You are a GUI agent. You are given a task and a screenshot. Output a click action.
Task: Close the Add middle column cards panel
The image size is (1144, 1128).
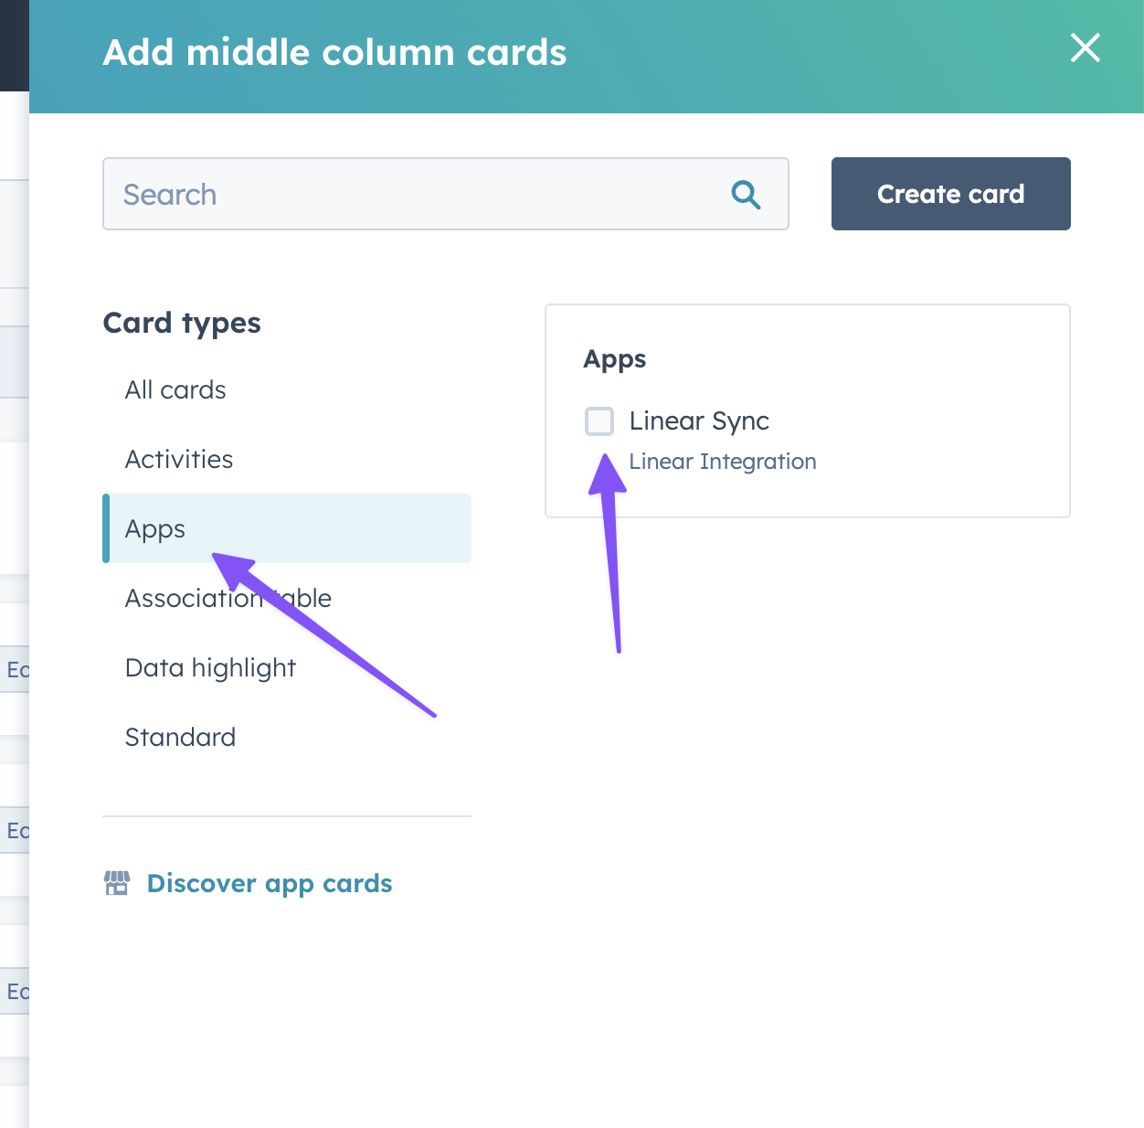pyautogui.click(x=1085, y=48)
